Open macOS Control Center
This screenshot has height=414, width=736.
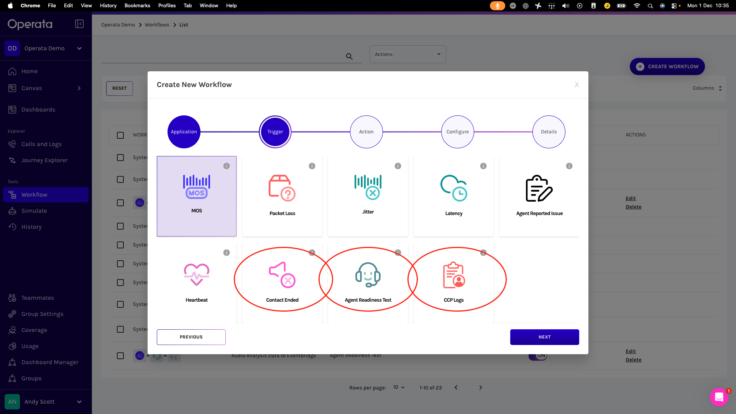(674, 6)
